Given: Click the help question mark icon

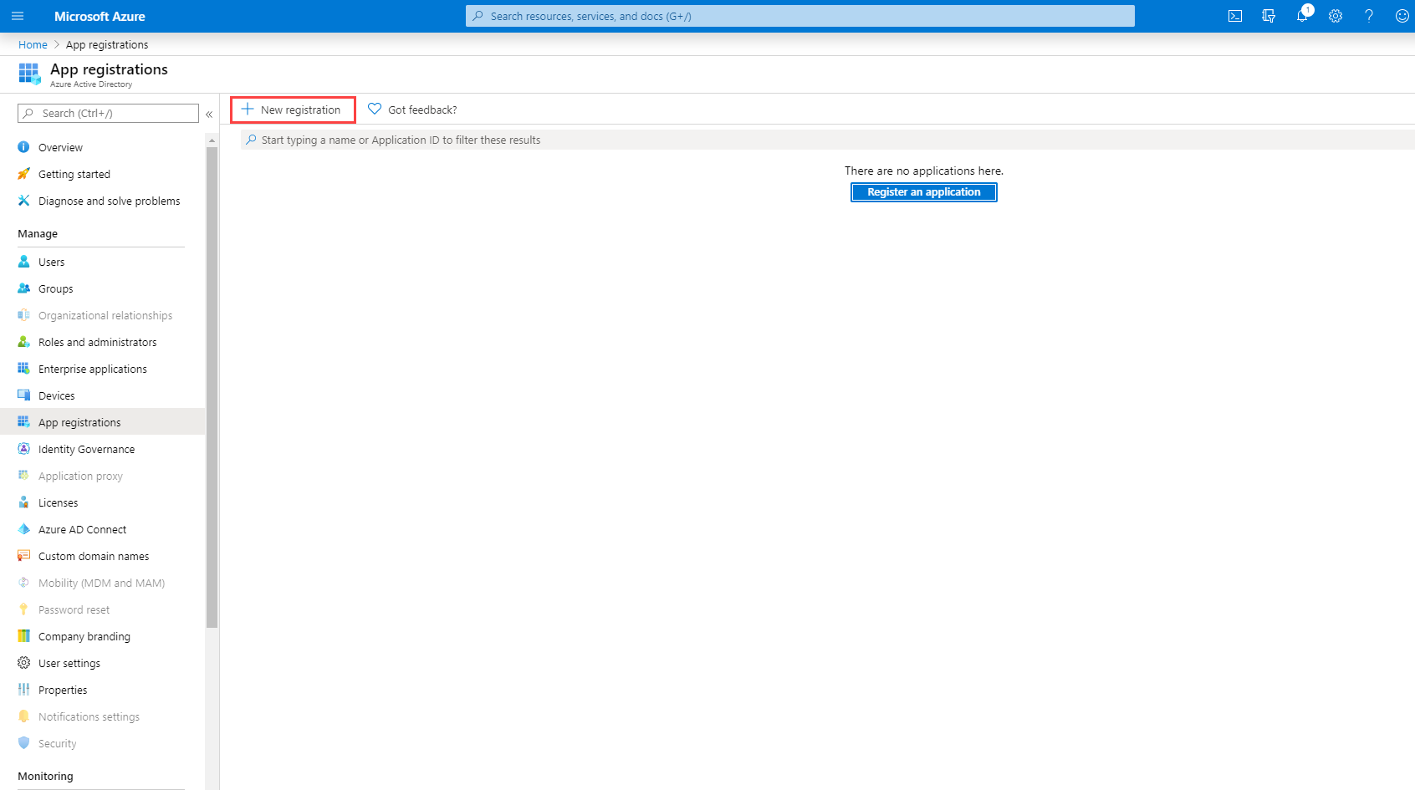Looking at the screenshot, I should coord(1369,16).
